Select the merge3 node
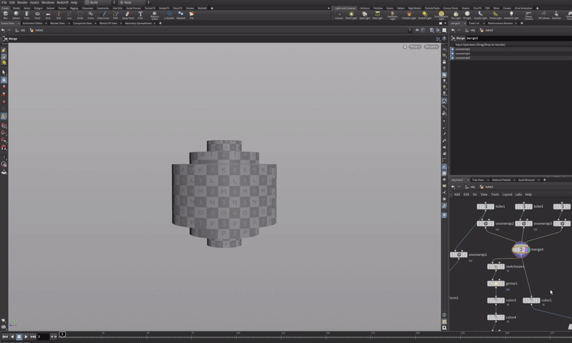This screenshot has width=572, height=343. pos(521,249)
